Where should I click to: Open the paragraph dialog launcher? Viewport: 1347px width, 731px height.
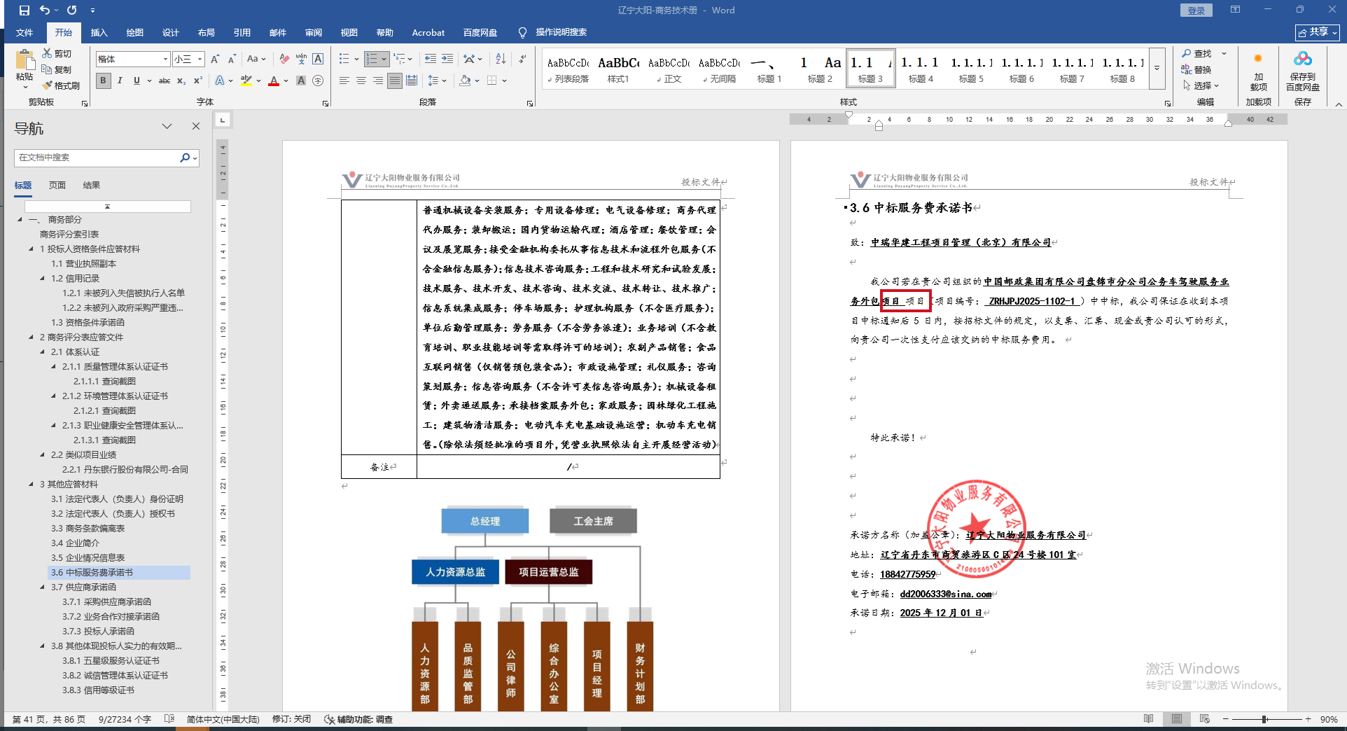pyautogui.click(x=529, y=104)
